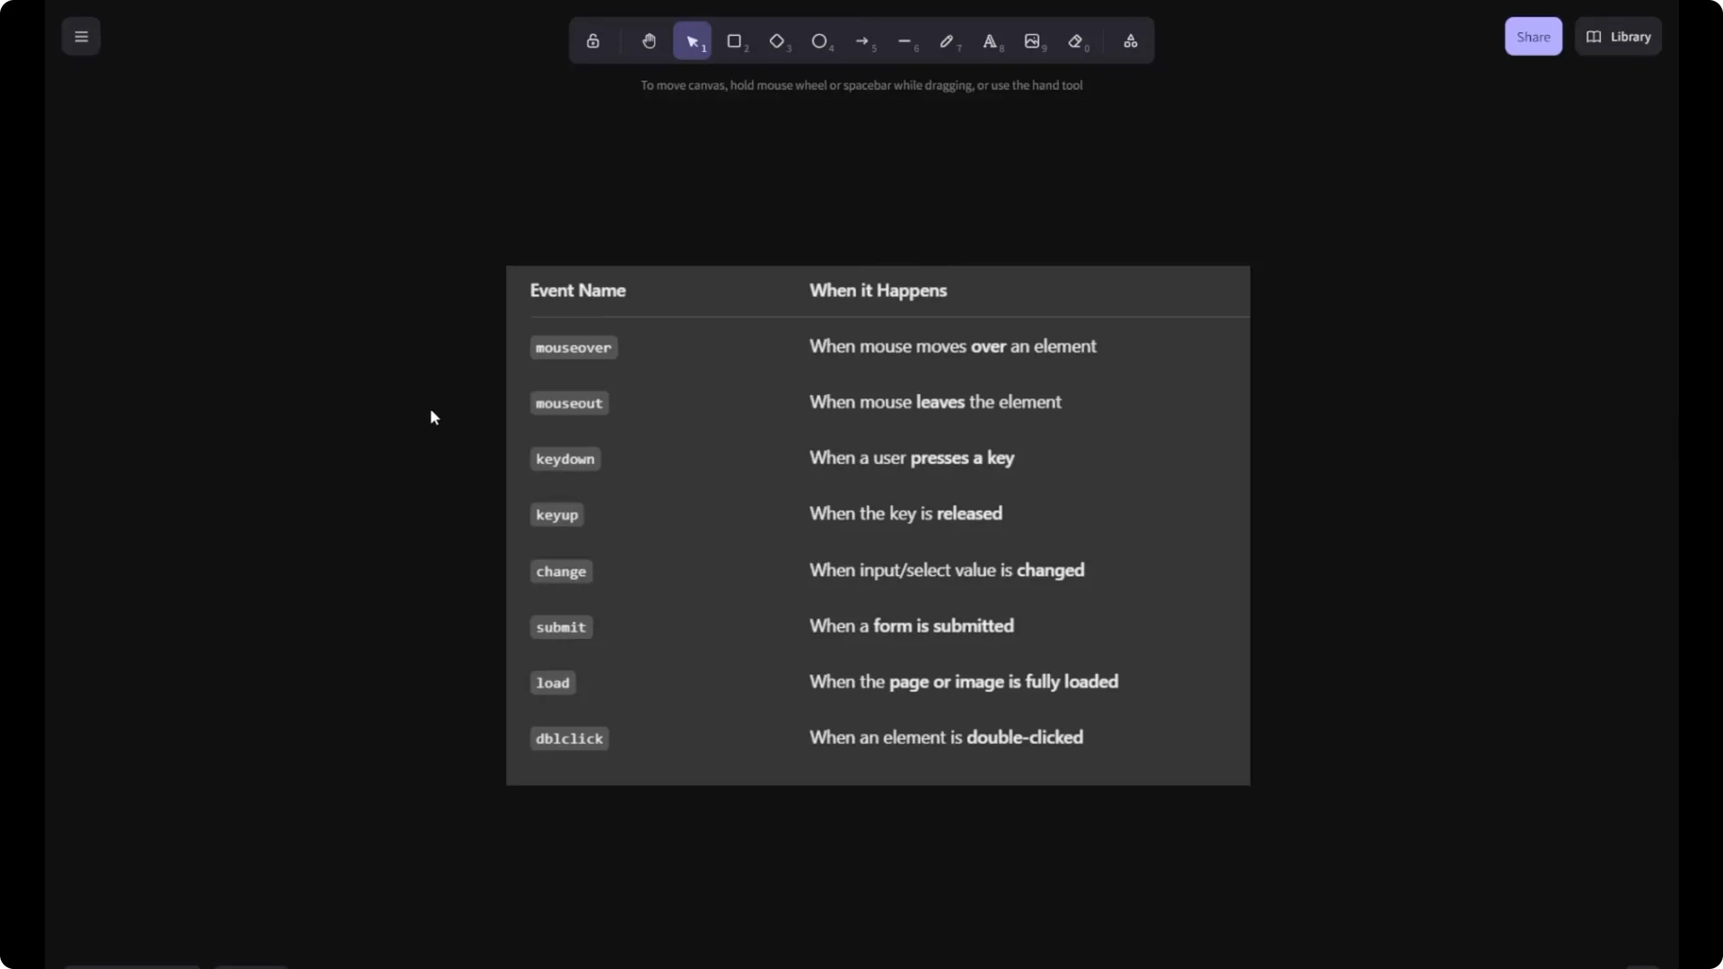The width and height of the screenshot is (1723, 969).
Task: Open the Library panel
Action: 1618,37
